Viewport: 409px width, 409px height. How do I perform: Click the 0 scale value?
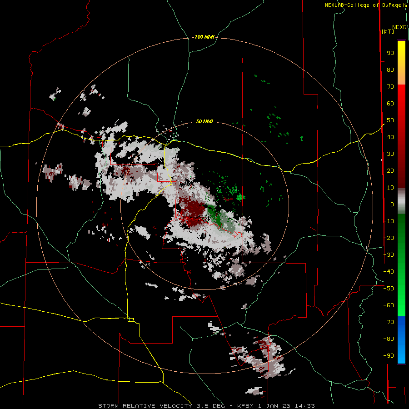tap(392, 204)
